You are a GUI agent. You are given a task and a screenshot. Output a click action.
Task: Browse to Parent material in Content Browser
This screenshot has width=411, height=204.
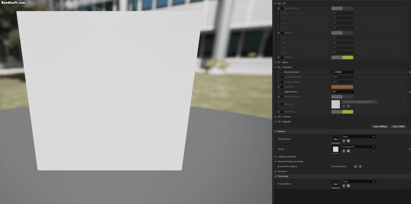(x=349, y=151)
